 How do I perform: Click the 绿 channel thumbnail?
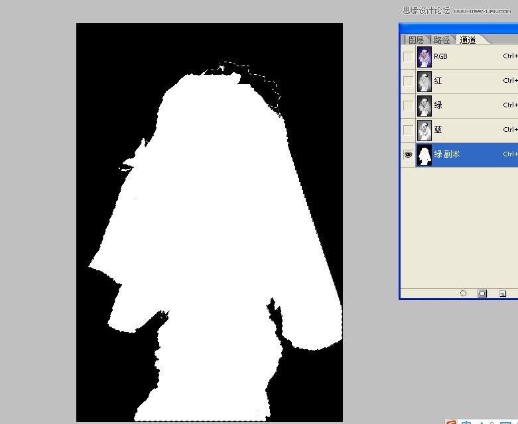424,105
